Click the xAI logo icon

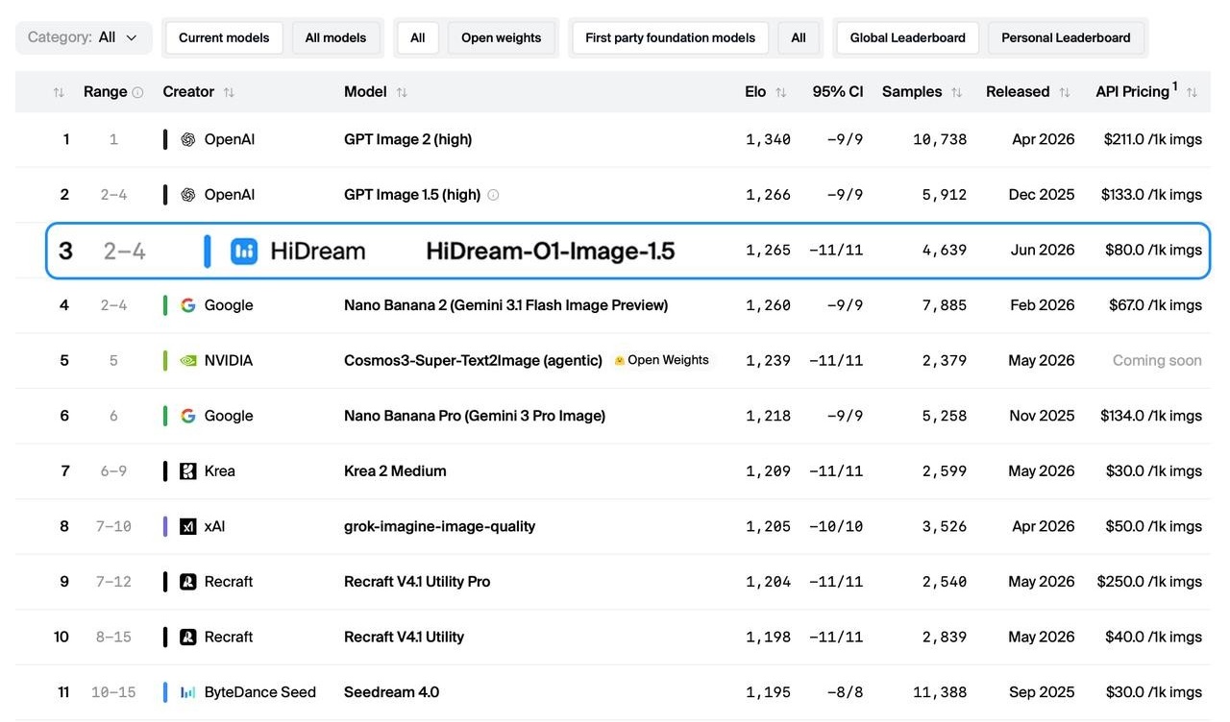point(188,526)
